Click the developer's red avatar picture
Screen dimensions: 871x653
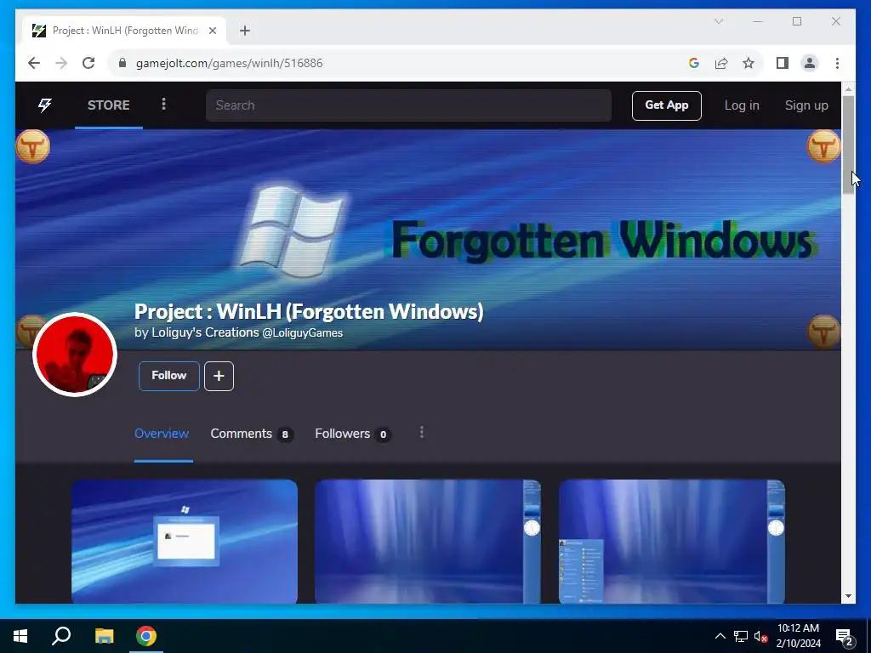[x=75, y=355]
